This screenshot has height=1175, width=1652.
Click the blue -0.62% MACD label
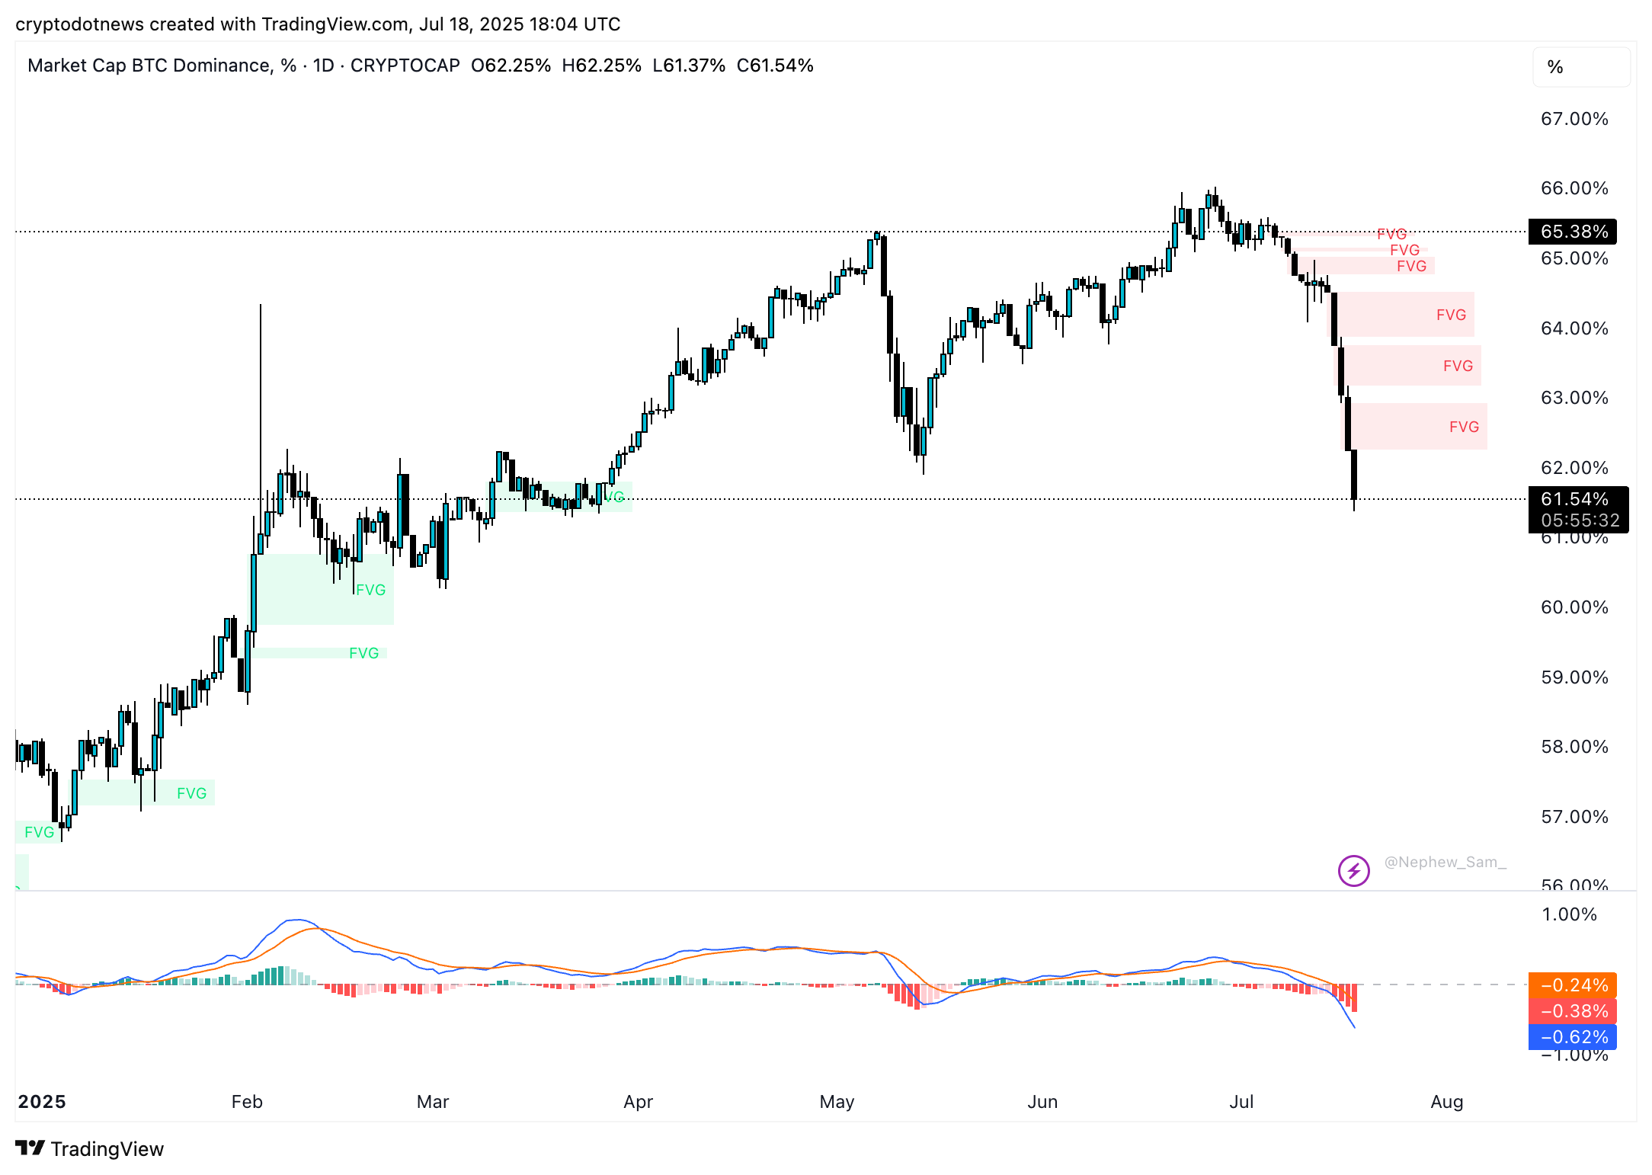click(x=1573, y=1037)
